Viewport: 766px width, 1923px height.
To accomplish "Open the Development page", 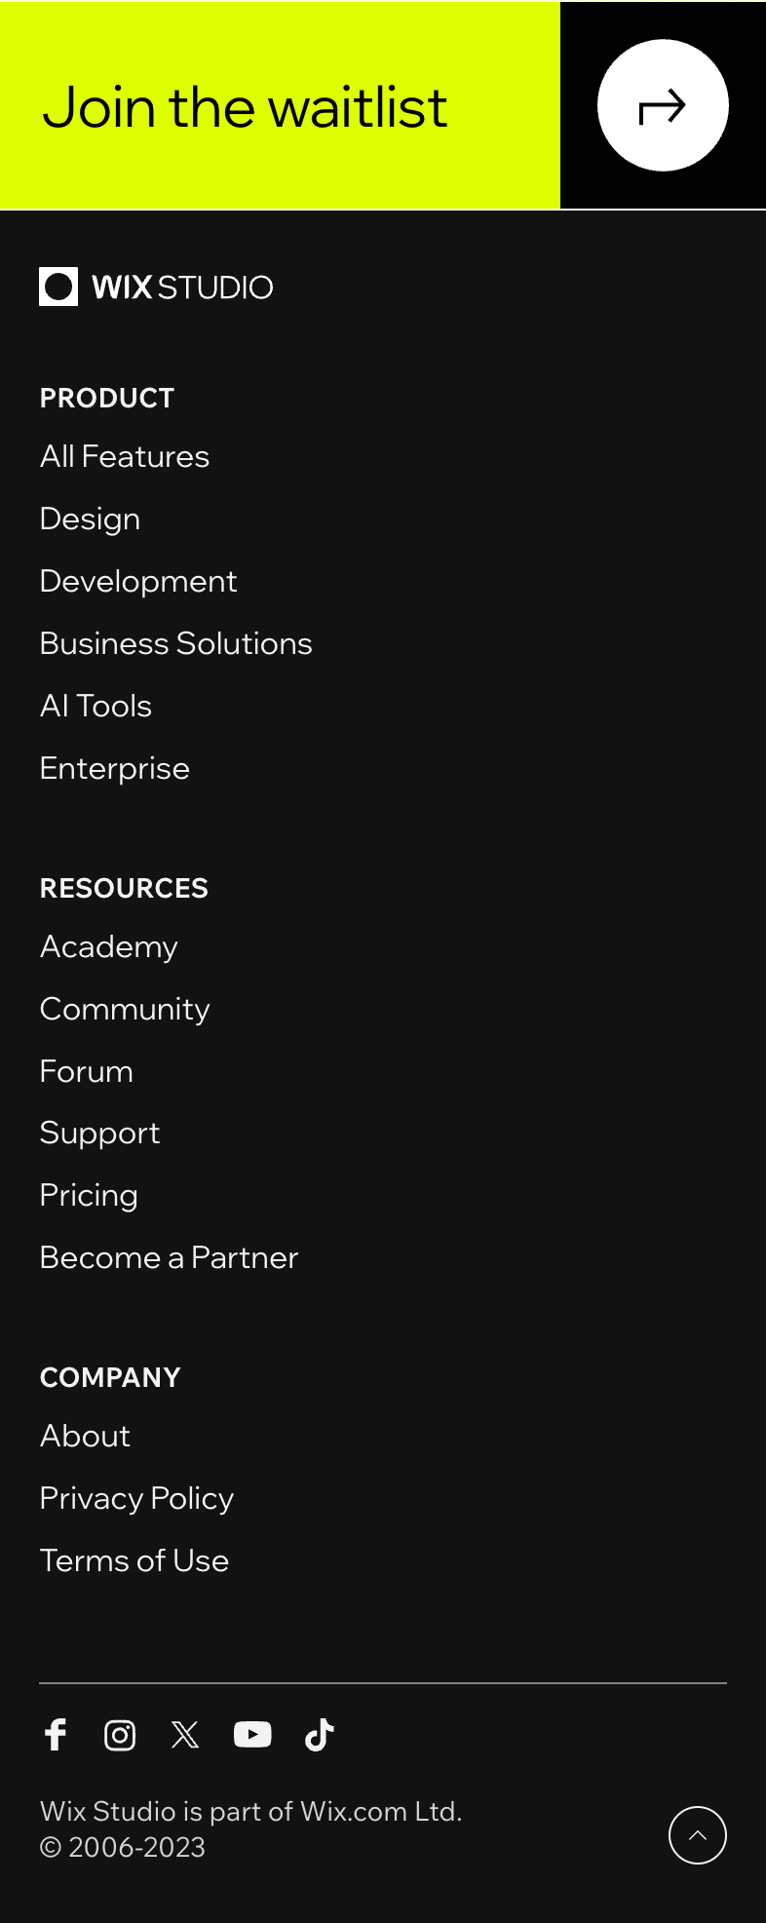I will 138,581.
